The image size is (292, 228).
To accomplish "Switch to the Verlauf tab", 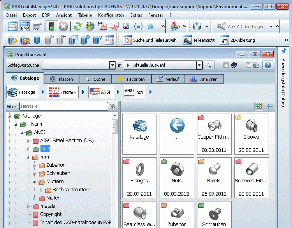I will pyautogui.click(x=168, y=79).
